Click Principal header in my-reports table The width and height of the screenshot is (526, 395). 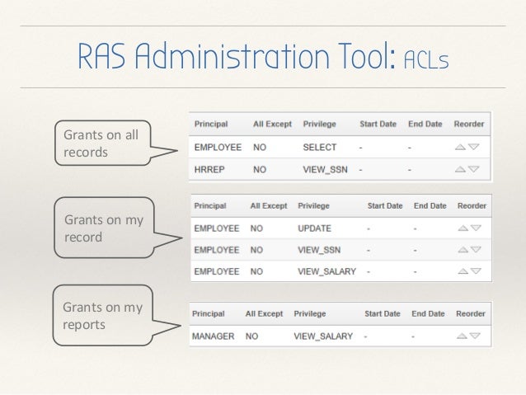pos(209,314)
